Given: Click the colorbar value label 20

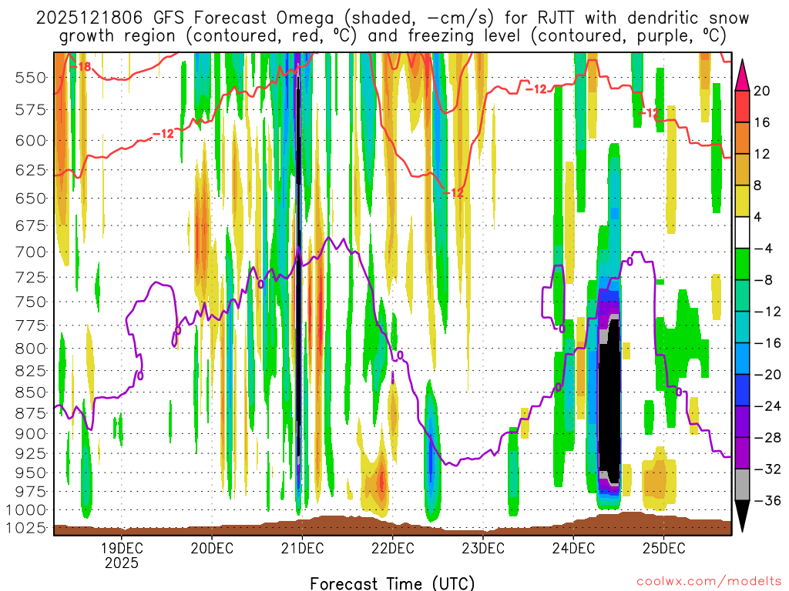Looking at the screenshot, I should pyautogui.click(x=761, y=91).
